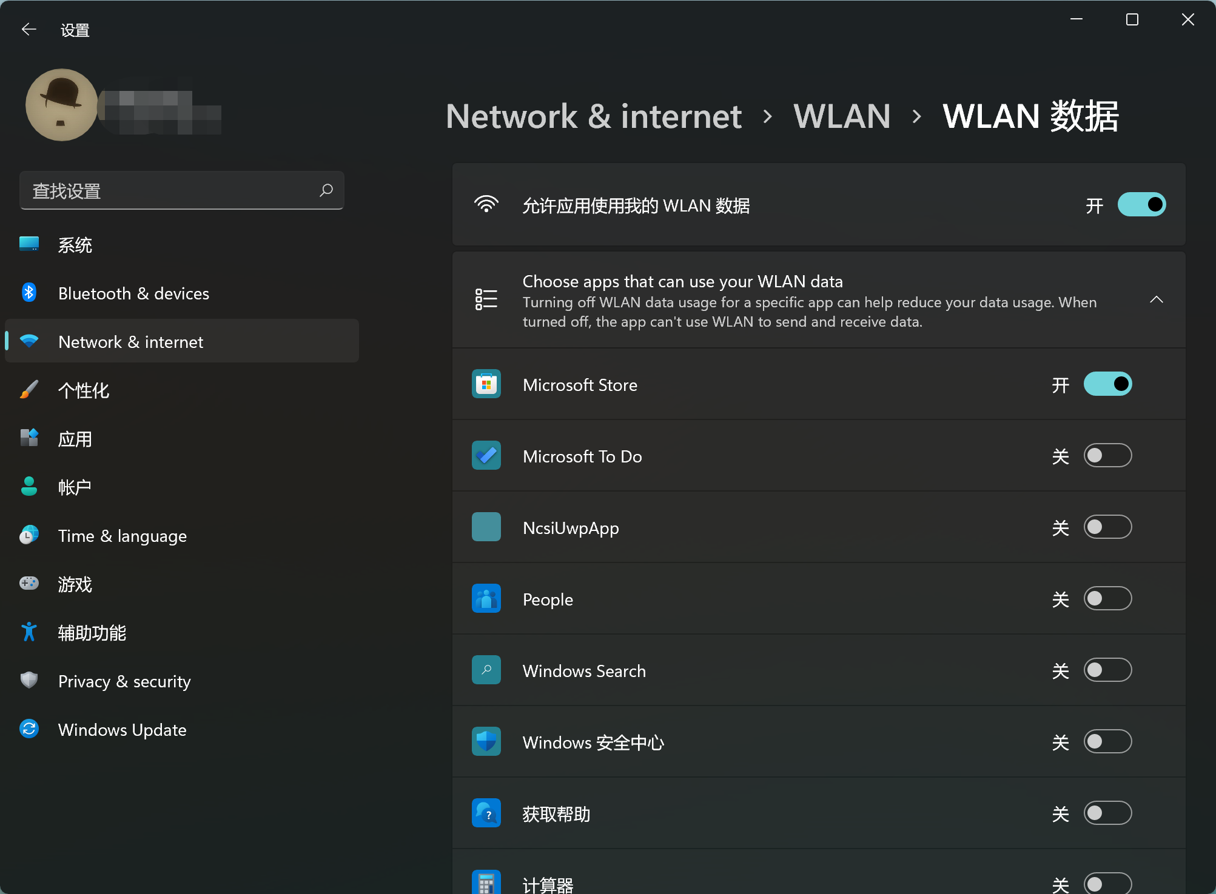This screenshot has height=894, width=1216.
Task: Click the NcsiUwpApp placeholder icon
Action: coord(486,527)
